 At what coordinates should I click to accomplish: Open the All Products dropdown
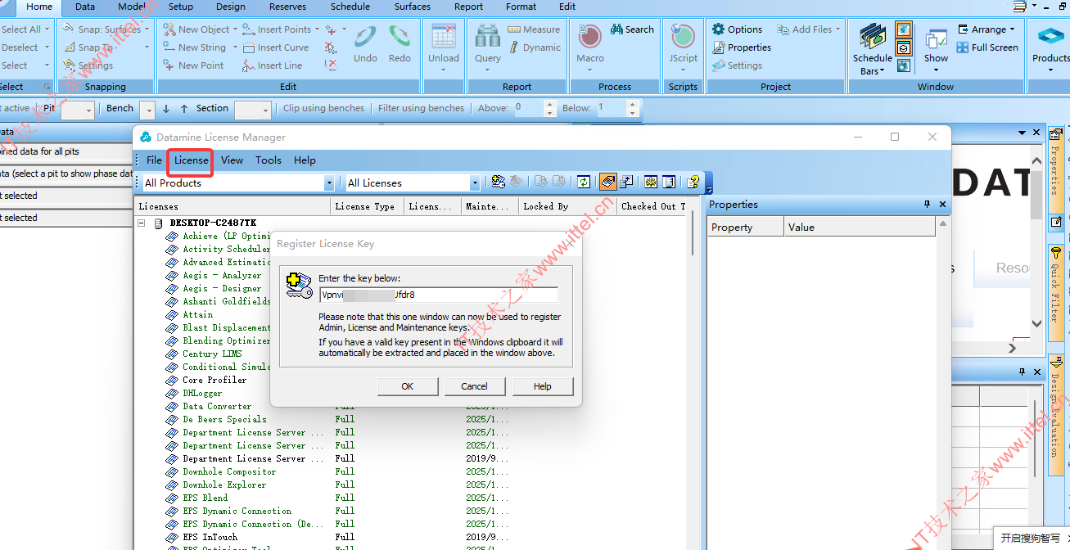tap(329, 183)
